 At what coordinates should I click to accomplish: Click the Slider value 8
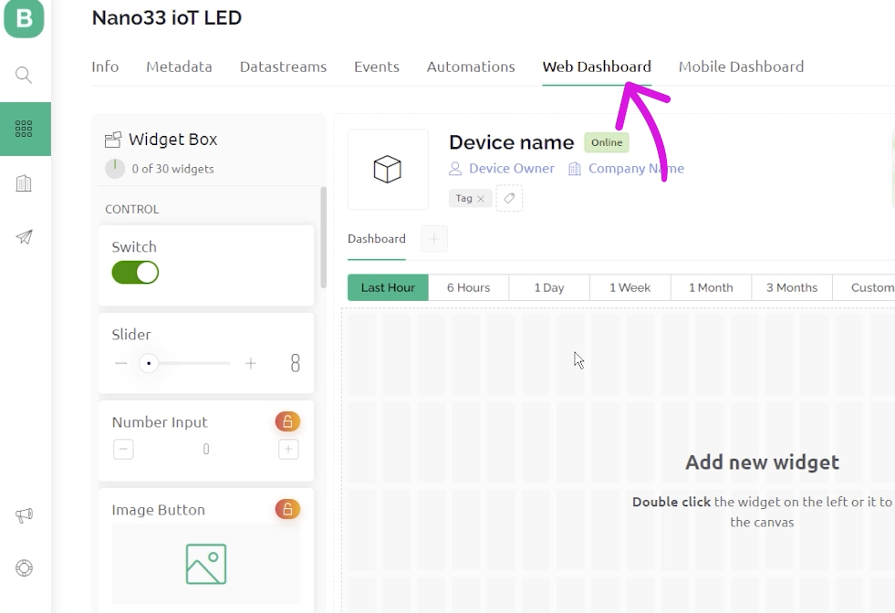tap(295, 363)
